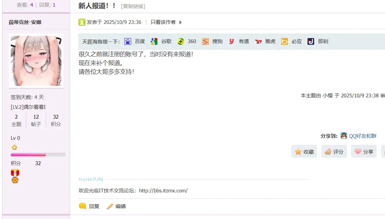Click the Sogou search icon
The width and height of the screenshot is (385, 219).
pyautogui.click(x=205, y=41)
